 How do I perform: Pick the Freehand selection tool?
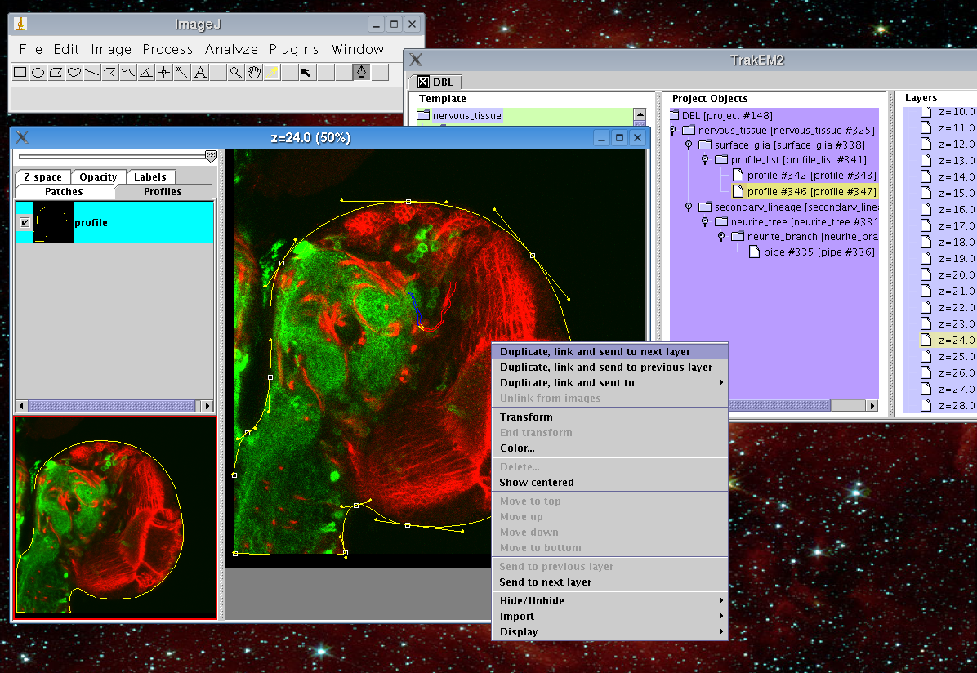(74, 73)
